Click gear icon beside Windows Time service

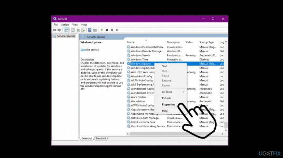[x=129, y=59]
